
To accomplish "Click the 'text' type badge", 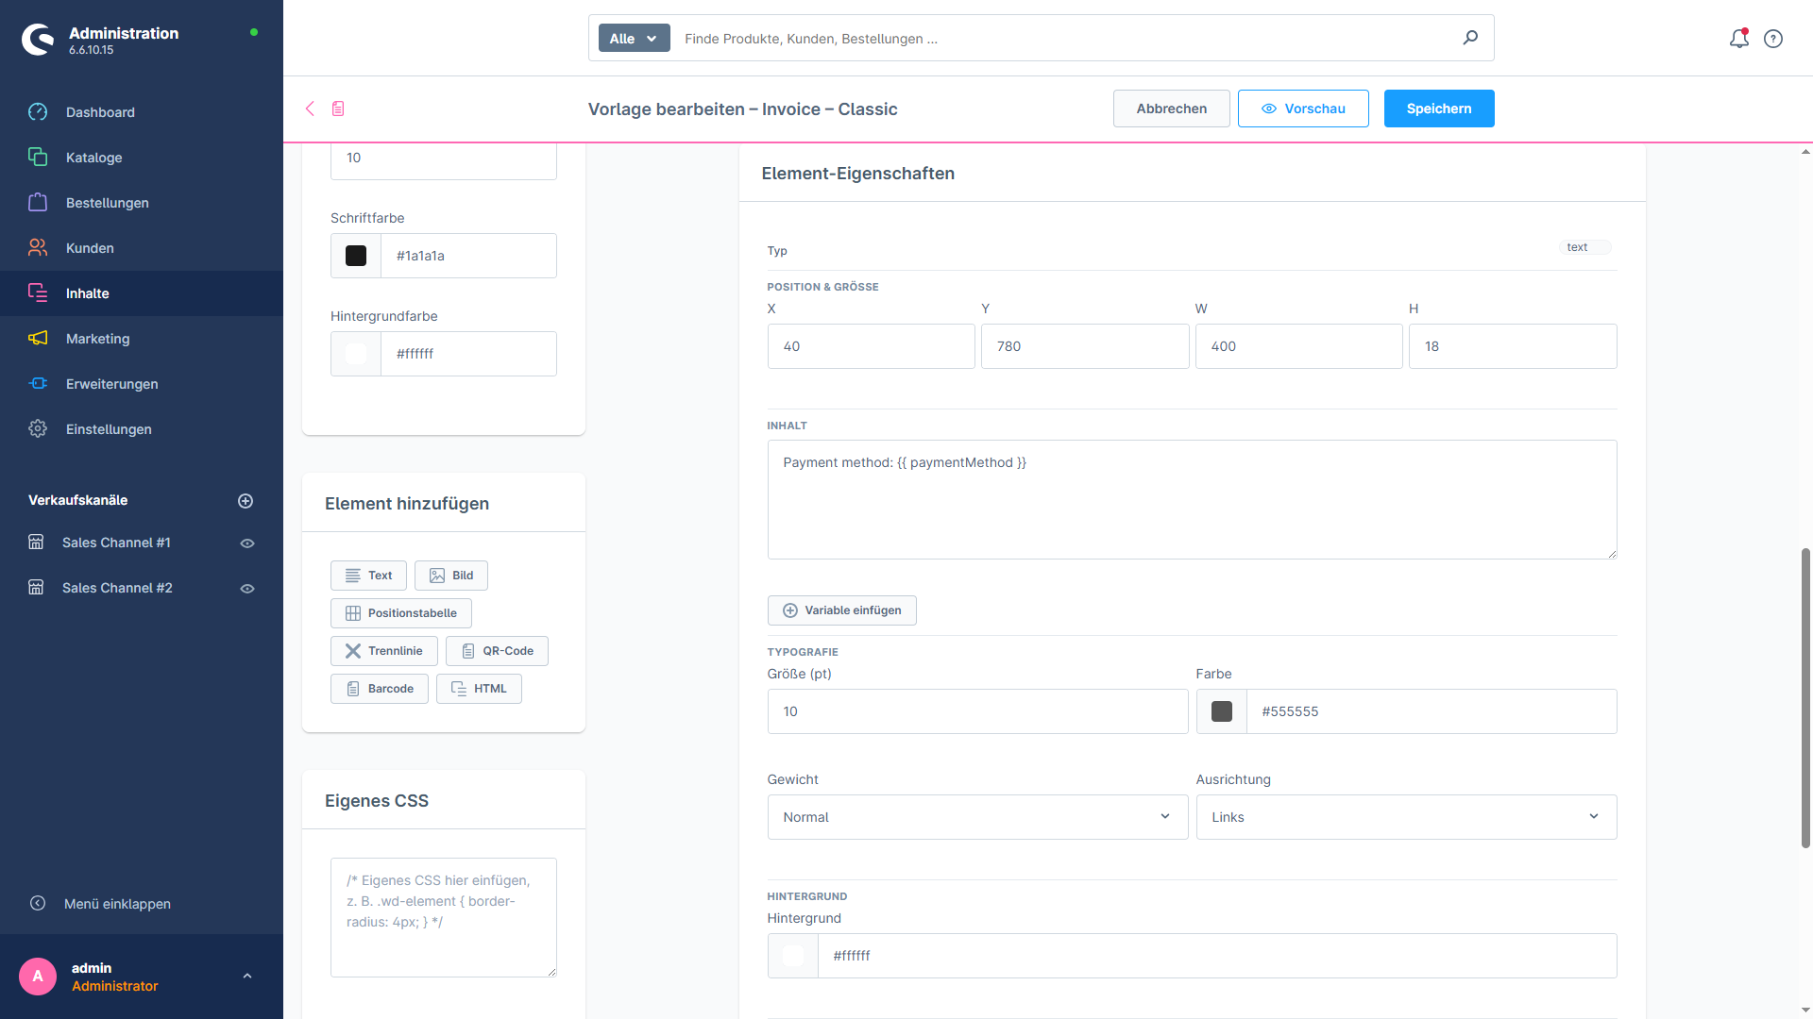I will pos(1584,247).
